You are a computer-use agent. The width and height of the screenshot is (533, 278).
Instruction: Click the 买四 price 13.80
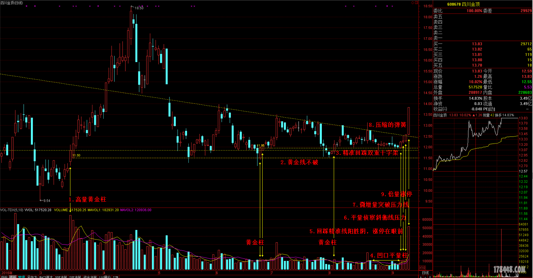(x=477, y=60)
